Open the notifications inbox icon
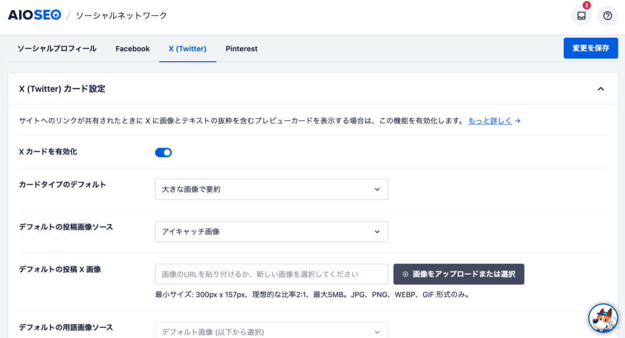The width and height of the screenshot is (625, 338). [x=581, y=16]
